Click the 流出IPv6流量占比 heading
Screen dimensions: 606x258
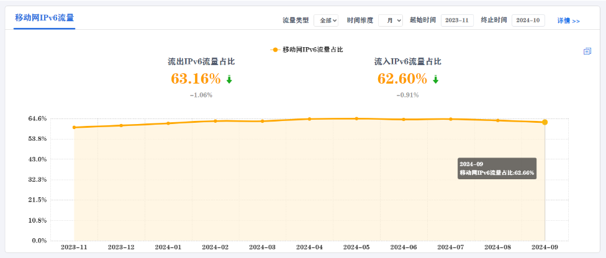click(201, 61)
